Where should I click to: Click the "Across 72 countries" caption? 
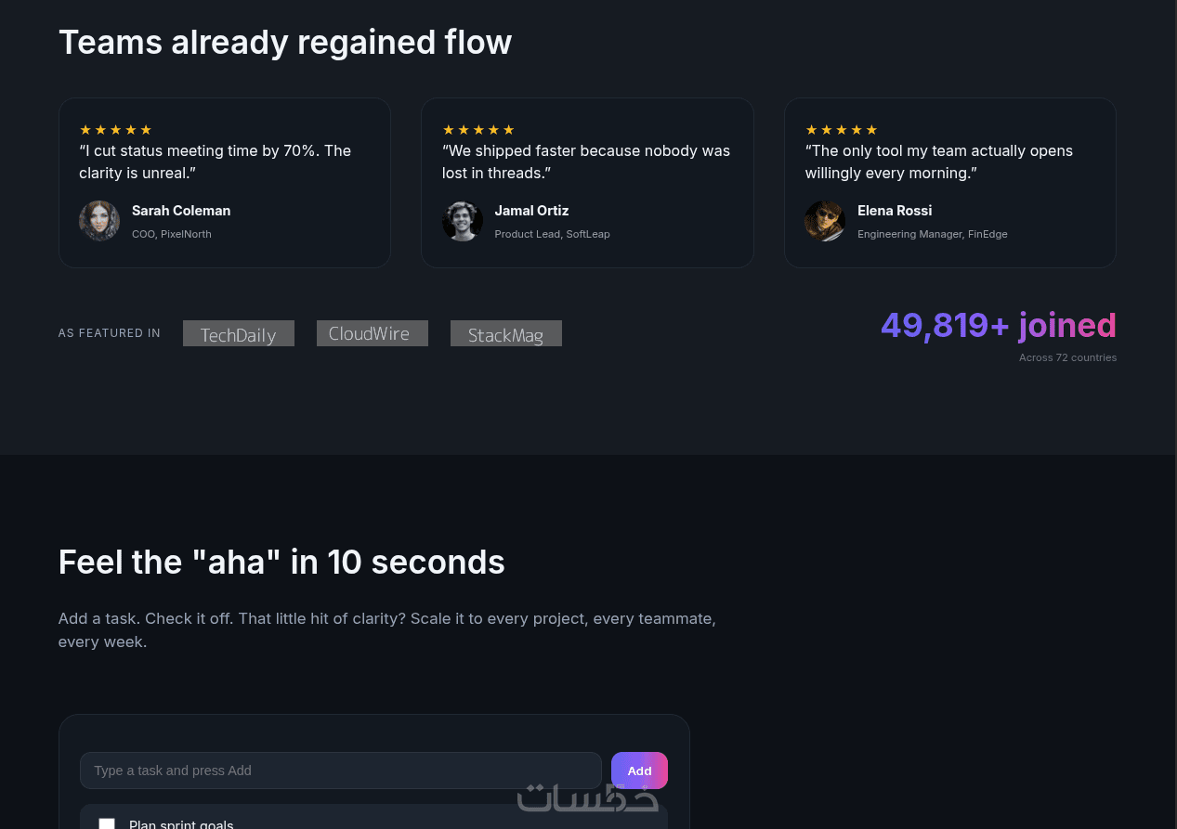point(1067,357)
